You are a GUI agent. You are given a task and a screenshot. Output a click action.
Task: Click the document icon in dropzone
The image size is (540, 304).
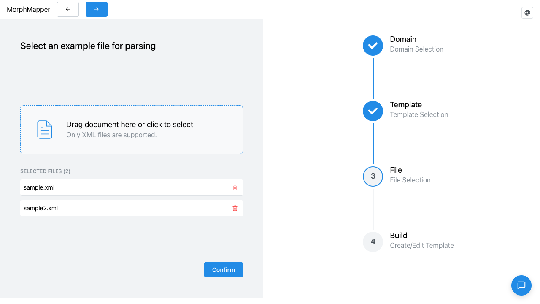tap(45, 130)
